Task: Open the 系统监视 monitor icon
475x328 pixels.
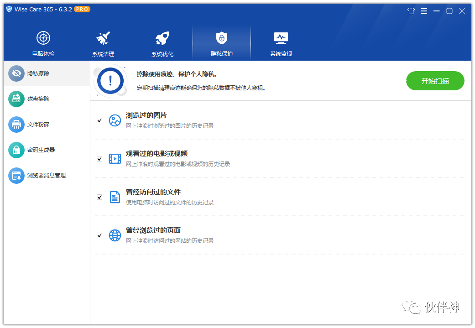Action: coord(280,38)
